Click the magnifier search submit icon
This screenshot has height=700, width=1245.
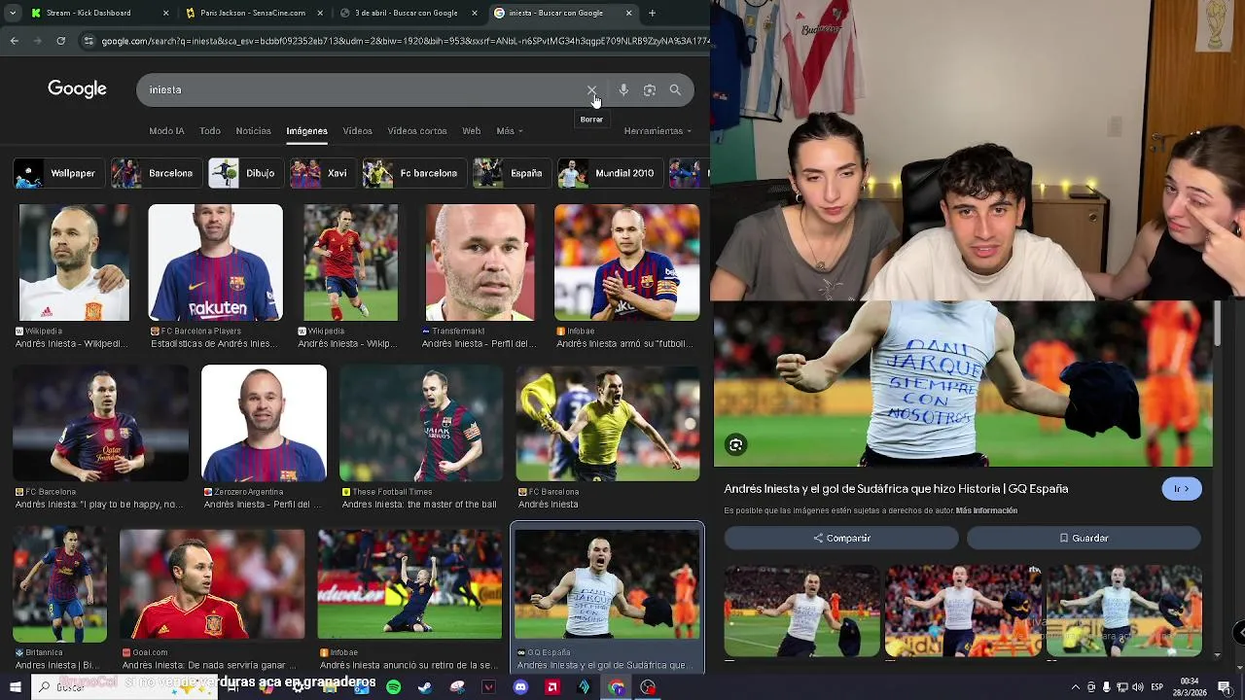(x=675, y=90)
